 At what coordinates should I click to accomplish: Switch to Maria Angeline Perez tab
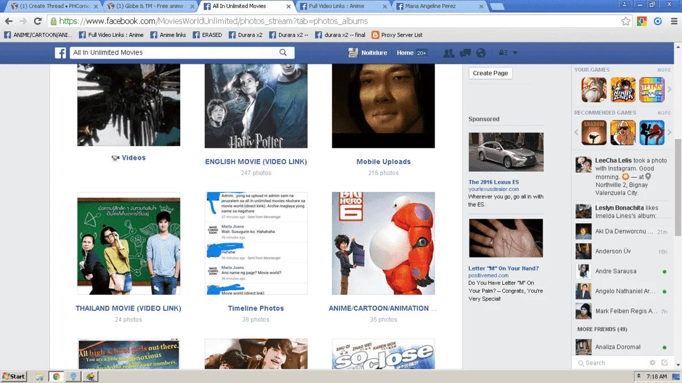pos(439,6)
